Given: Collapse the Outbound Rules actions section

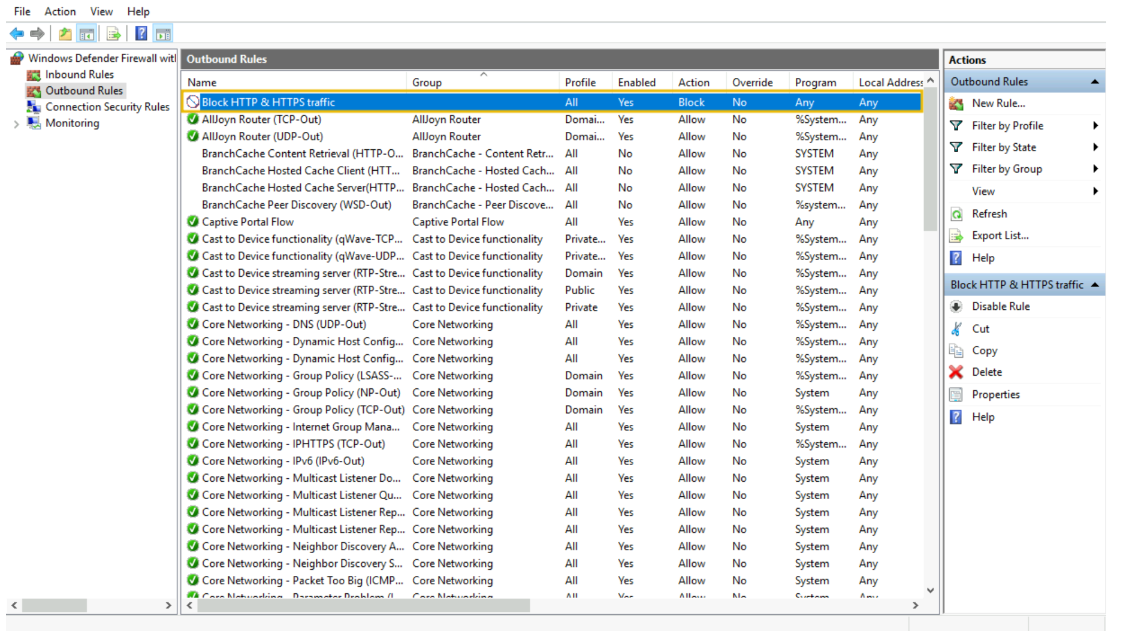Looking at the screenshot, I should coord(1095,81).
